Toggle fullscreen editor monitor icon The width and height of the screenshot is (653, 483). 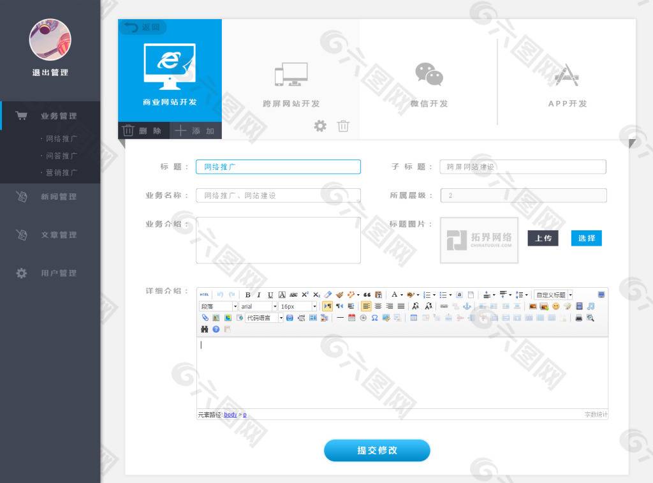[x=601, y=295]
